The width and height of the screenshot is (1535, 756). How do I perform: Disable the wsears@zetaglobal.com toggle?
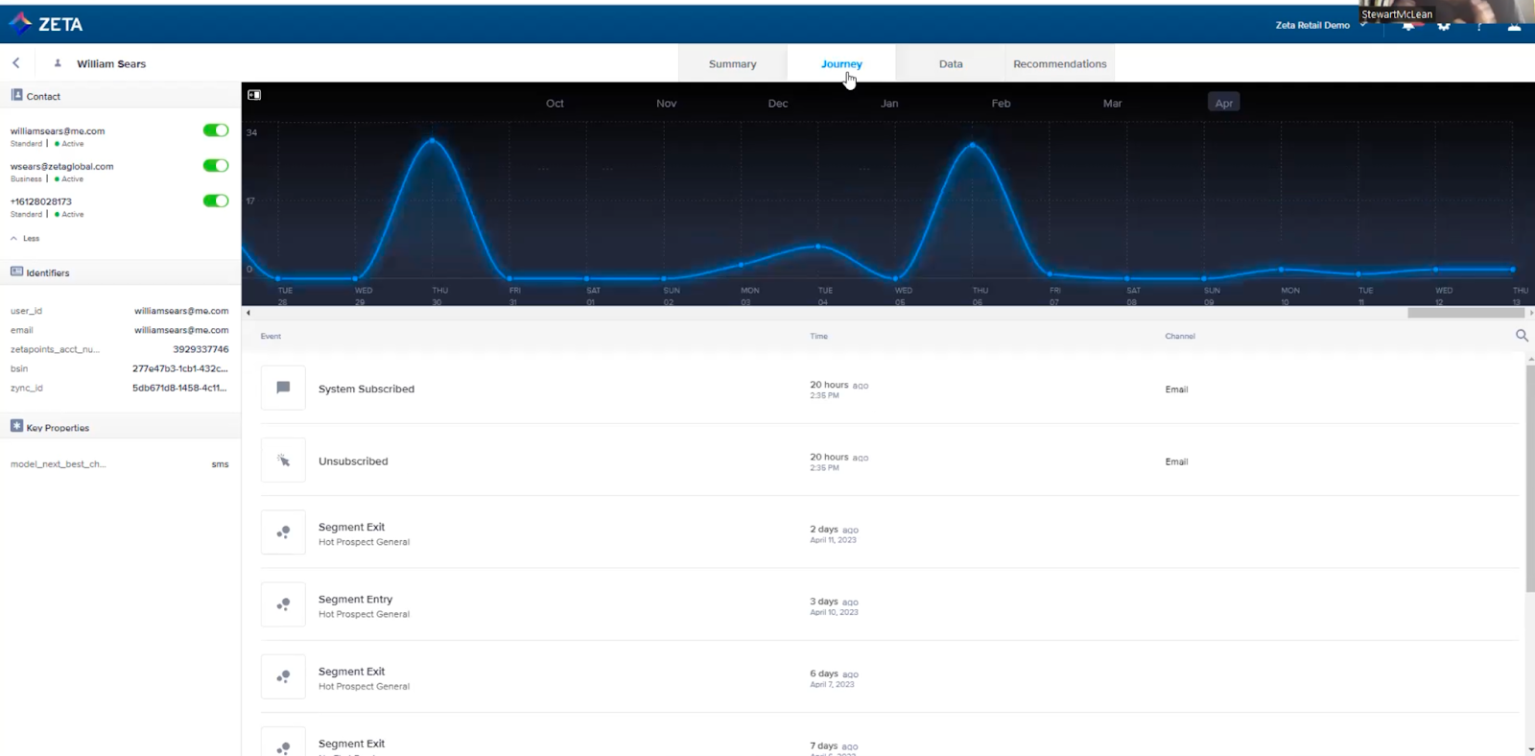click(216, 166)
